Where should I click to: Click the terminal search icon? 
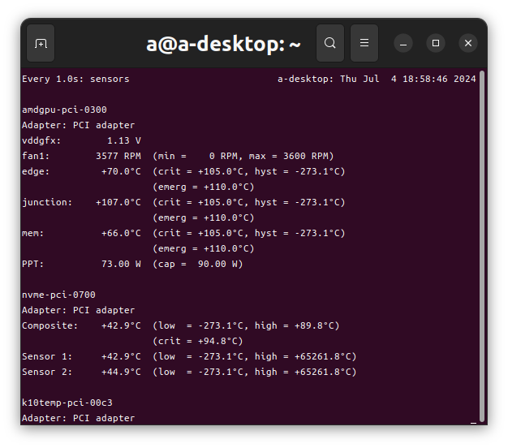point(330,43)
